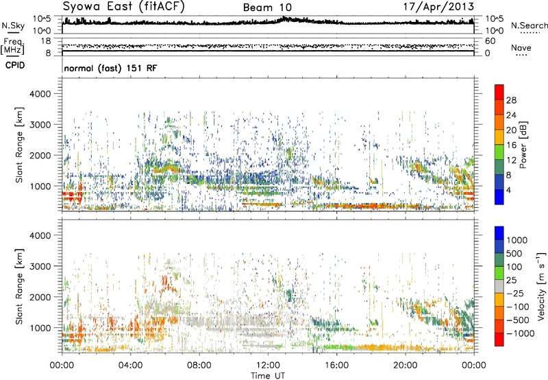Click the solid line sample under N.Sky
Image resolution: width=548 pixels, height=380 pixels.
pyautogui.click(x=12, y=32)
